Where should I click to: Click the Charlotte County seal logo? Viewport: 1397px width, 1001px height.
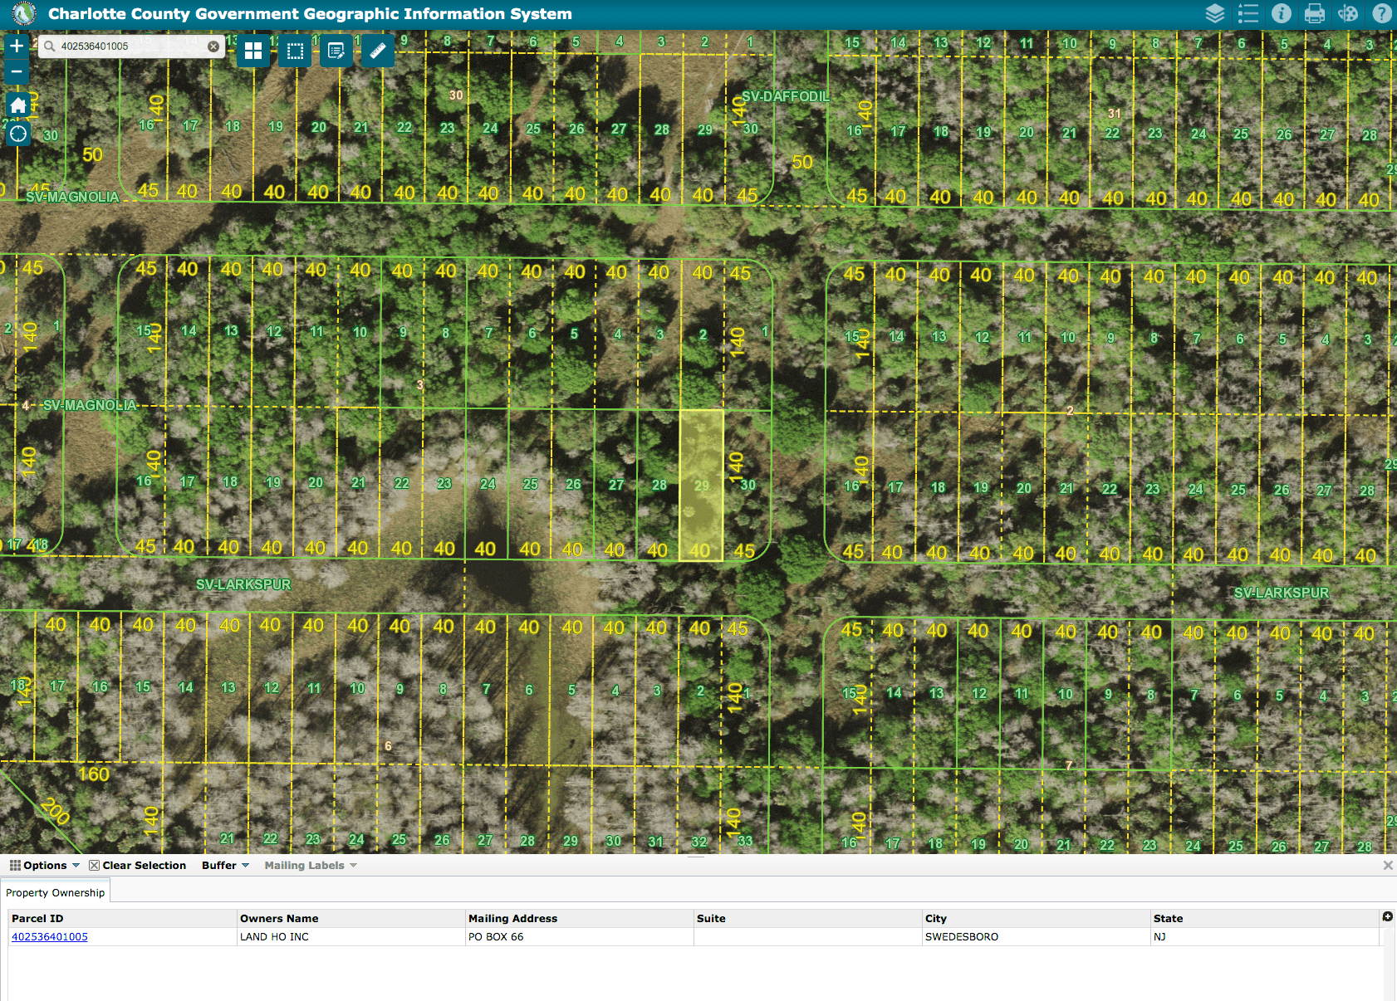[24, 13]
